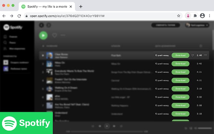Toggle shuffle in the player bar
The height and width of the screenshot is (134, 214).
pos(93,126)
